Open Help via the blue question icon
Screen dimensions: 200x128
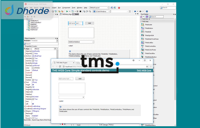coord(147,11)
